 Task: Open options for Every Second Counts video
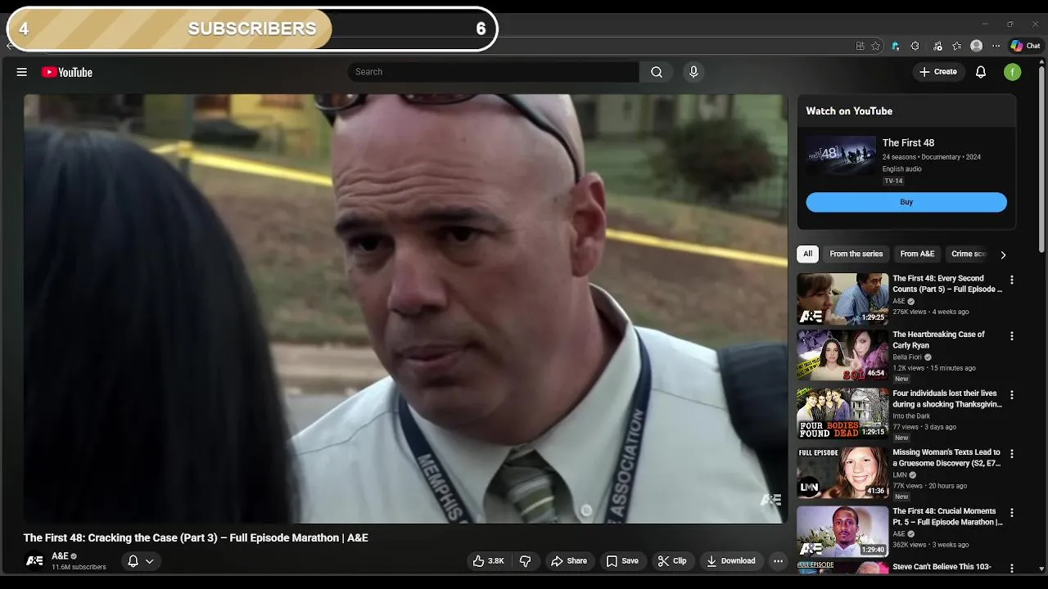click(1011, 280)
